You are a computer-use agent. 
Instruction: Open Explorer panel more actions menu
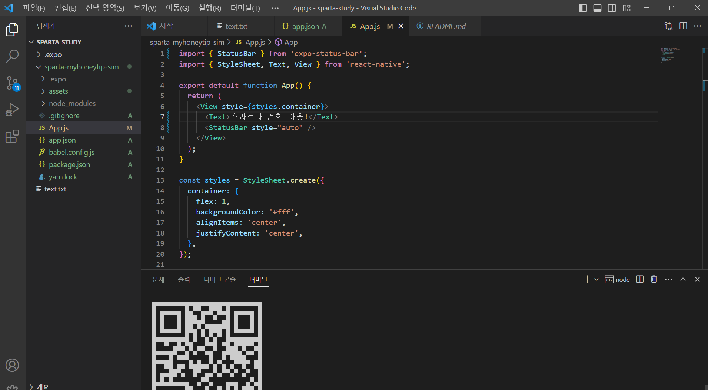point(128,26)
